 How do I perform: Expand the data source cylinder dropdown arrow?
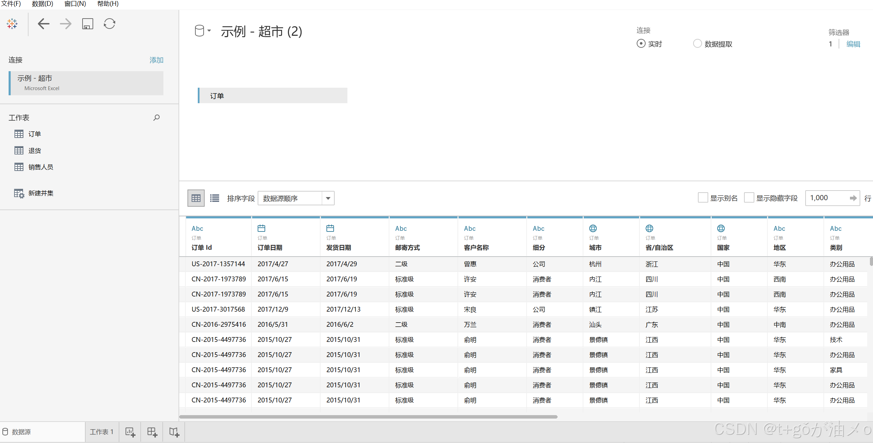[x=209, y=31]
